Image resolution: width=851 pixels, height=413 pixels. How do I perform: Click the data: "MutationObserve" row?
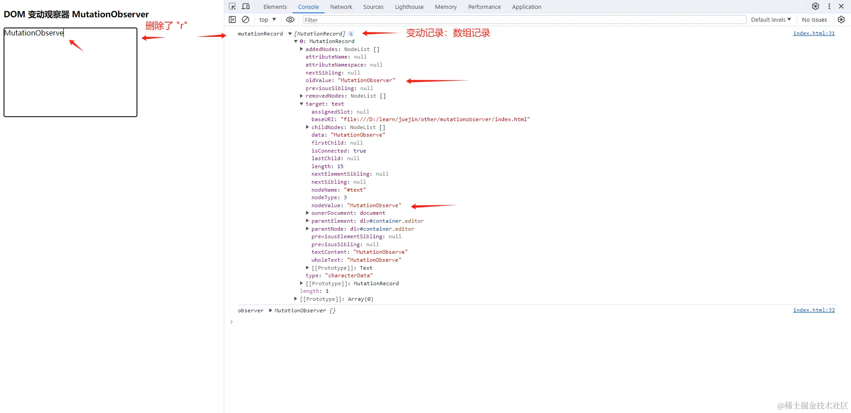pos(348,135)
